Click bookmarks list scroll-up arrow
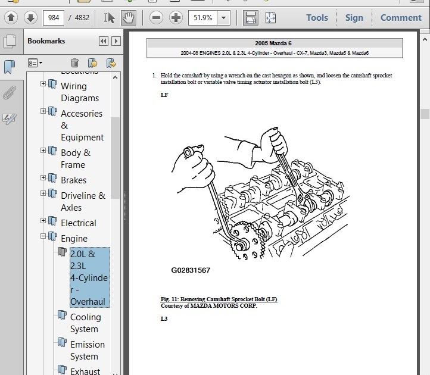The height and width of the screenshot is (375, 430). click(115, 78)
